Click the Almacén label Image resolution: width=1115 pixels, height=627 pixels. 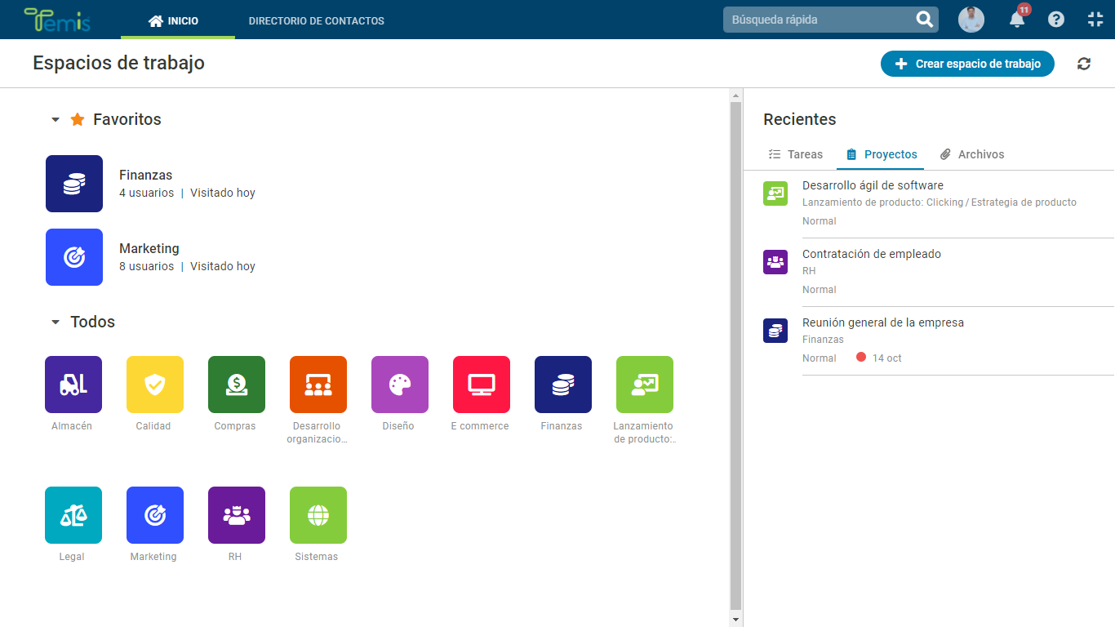tap(72, 426)
